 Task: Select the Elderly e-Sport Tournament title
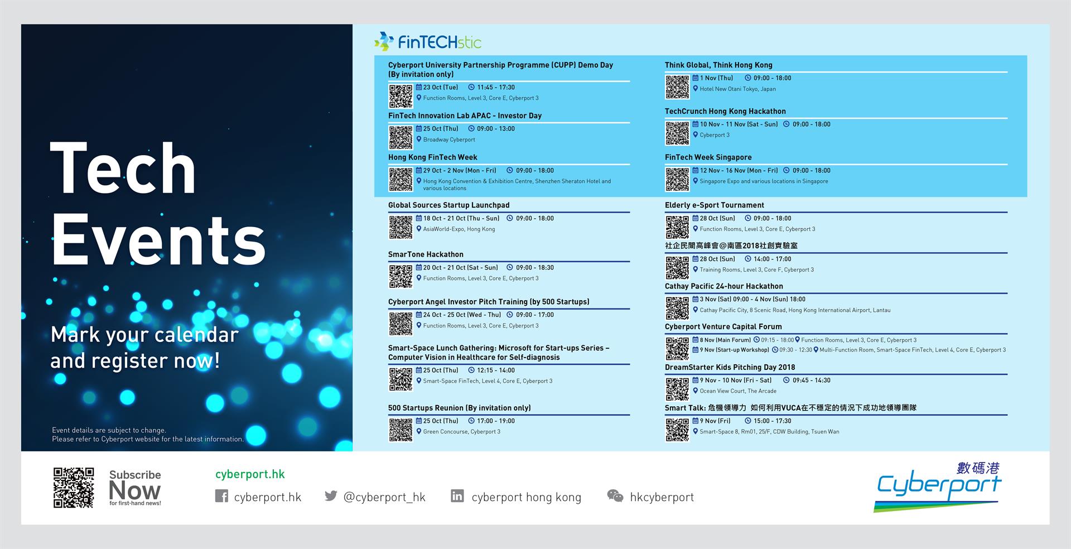(715, 205)
